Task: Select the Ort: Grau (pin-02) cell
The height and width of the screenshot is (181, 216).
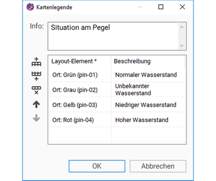Action: point(80,90)
